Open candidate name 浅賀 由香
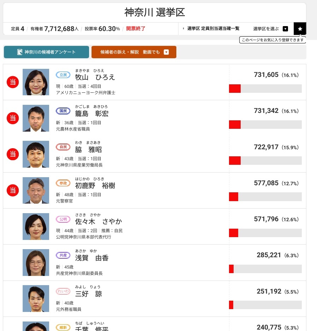Image resolution: width=317 pixels, height=331 pixels. tap(92, 258)
